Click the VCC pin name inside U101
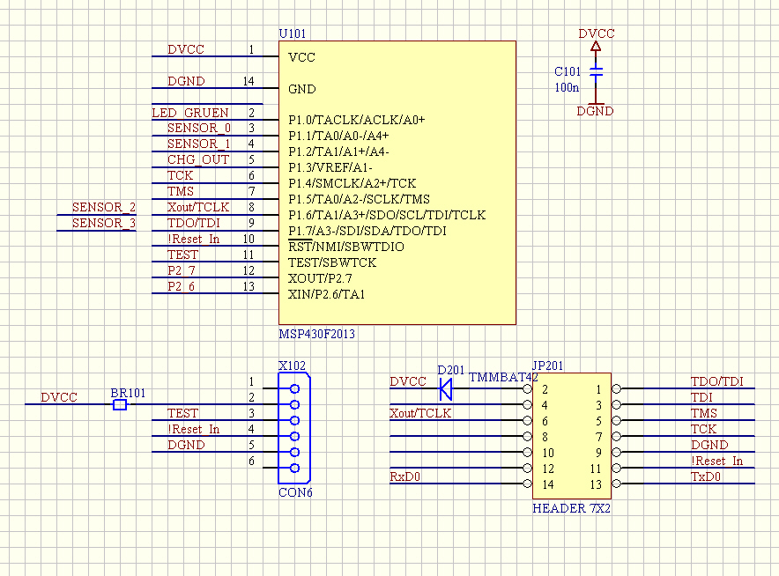The image size is (779, 576). (301, 57)
